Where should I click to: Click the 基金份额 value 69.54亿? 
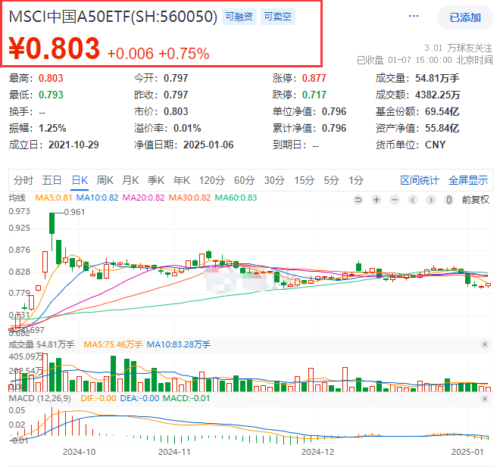coord(442,111)
